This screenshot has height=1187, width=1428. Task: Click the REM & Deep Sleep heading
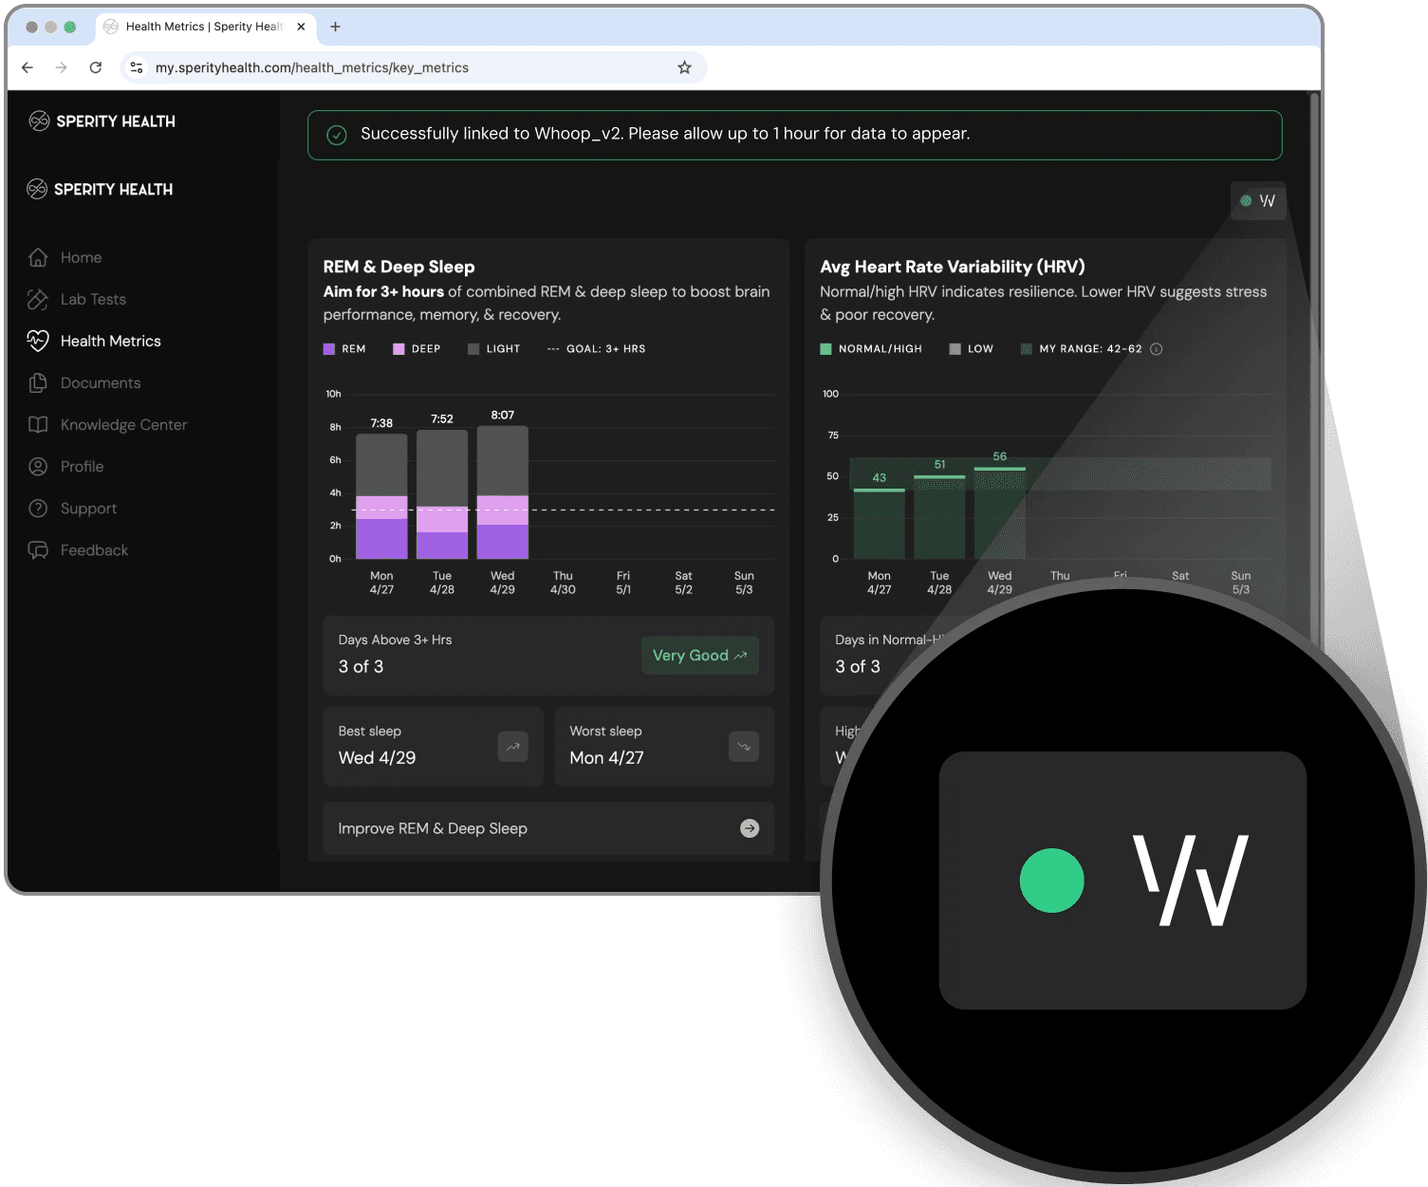pyautogui.click(x=399, y=267)
